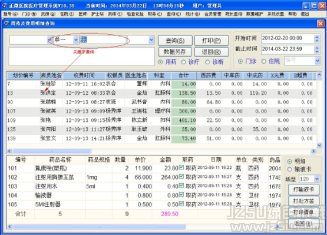Viewport: 327px width, 235px height.
Task: Click the upper table's scroll-up arrow
Action: [319, 75]
